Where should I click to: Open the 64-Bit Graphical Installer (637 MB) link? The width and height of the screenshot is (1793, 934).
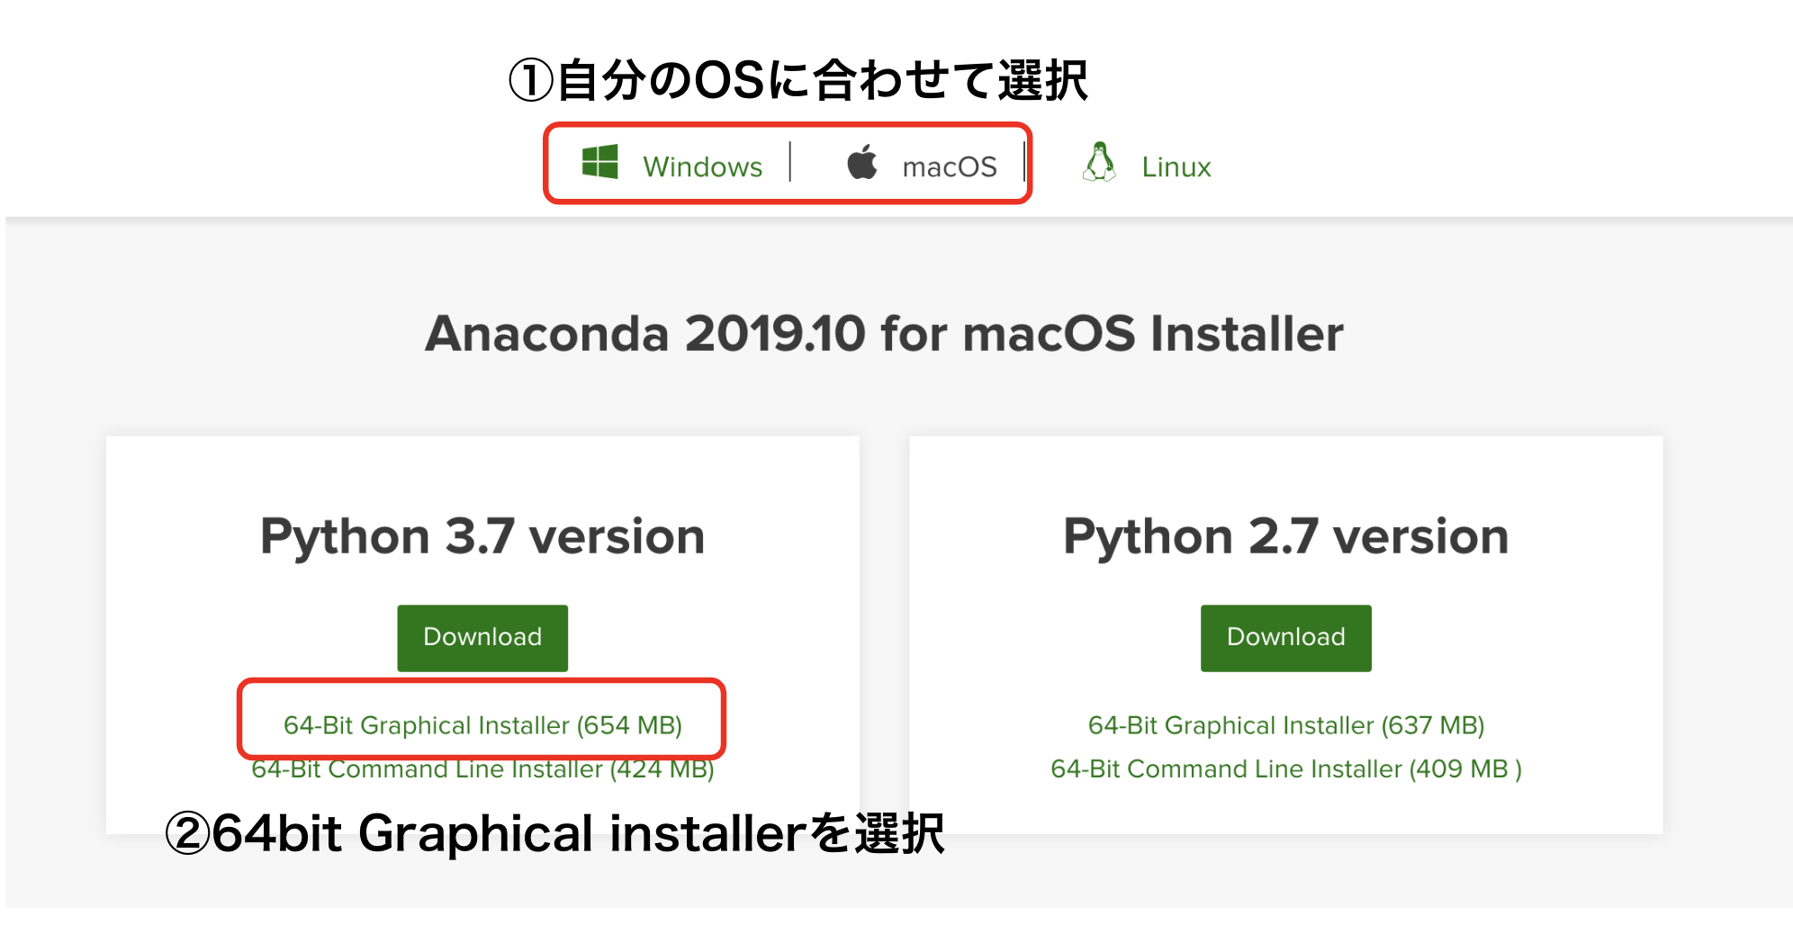click(x=1286, y=724)
